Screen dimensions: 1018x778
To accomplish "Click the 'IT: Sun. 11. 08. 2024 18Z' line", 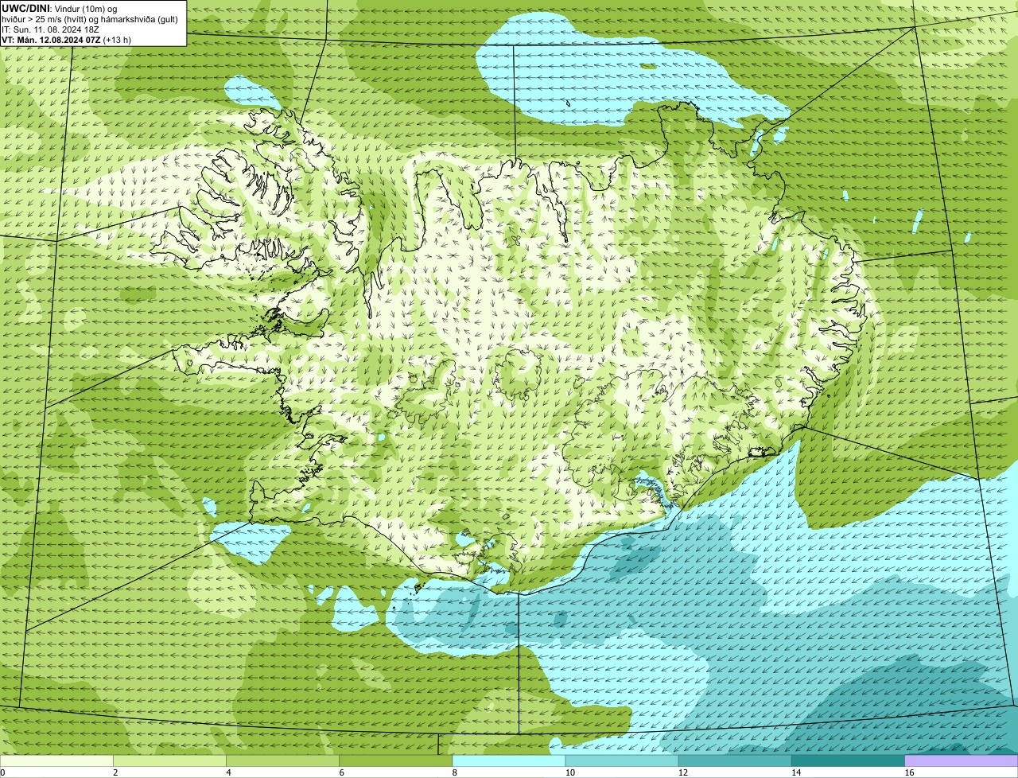I will point(51,29).
